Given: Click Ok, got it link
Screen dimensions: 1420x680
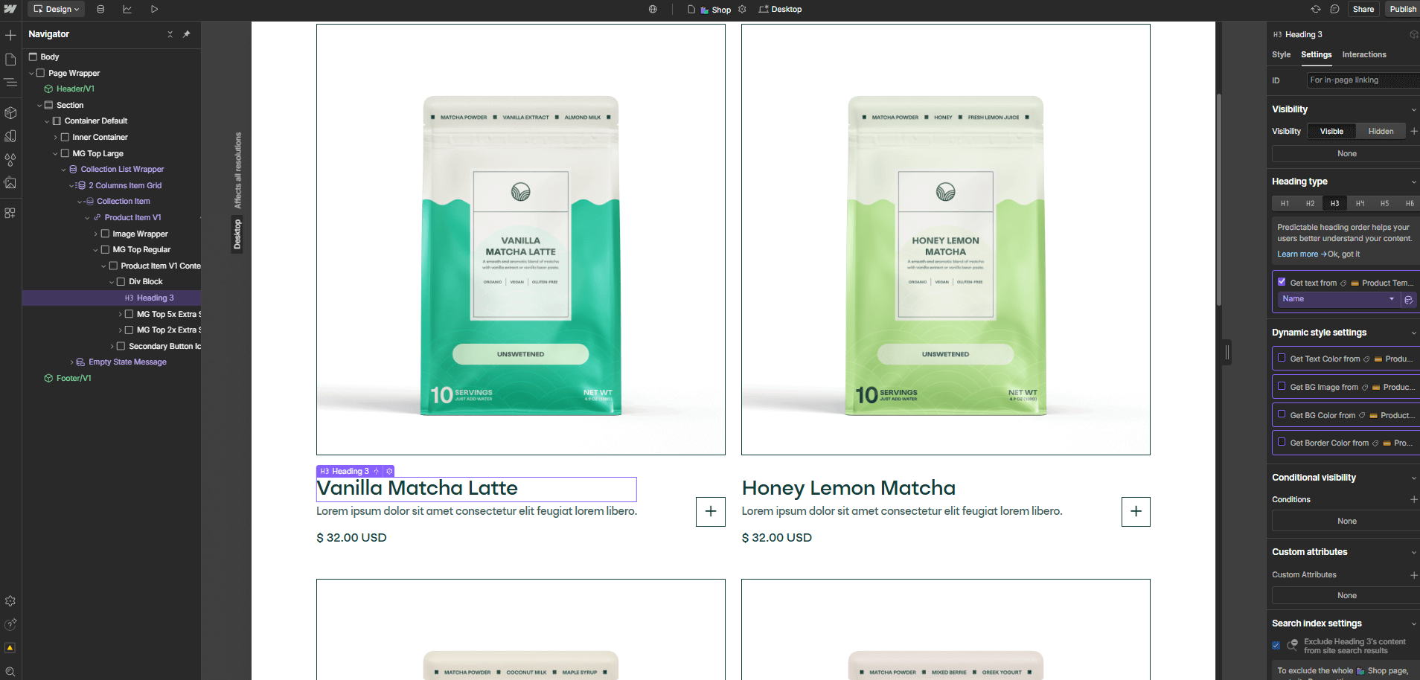Looking at the screenshot, I should 1343,254.
